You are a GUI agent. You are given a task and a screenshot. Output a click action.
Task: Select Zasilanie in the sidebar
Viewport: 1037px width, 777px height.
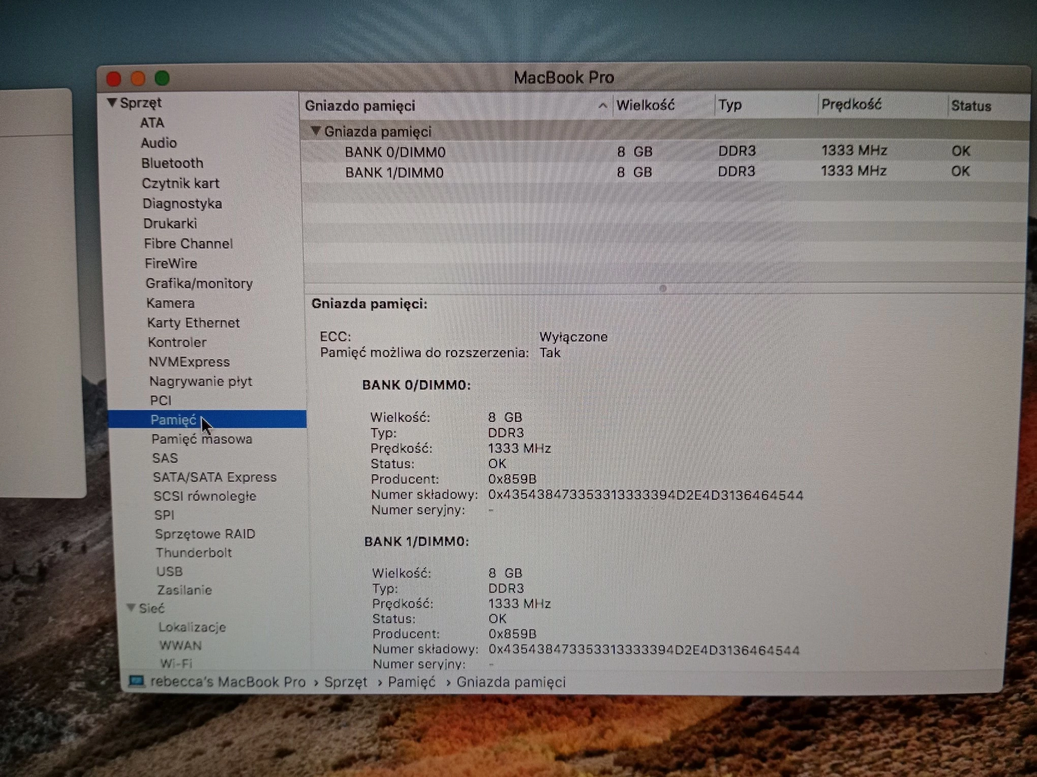pyautogui.click(x=186, y=590)
